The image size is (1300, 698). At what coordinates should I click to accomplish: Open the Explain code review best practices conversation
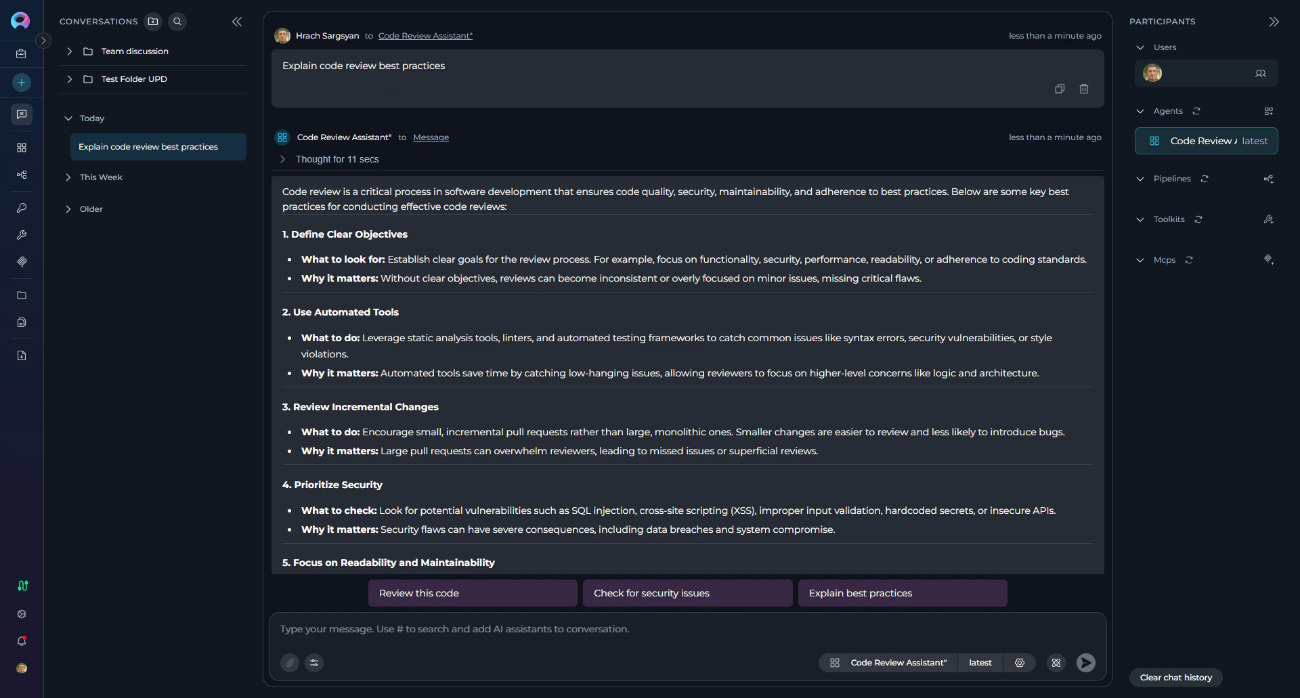[158, 147]
